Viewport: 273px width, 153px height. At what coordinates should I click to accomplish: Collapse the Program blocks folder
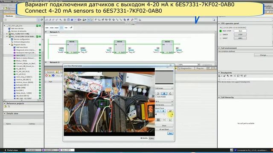click(x=9, y=45)
